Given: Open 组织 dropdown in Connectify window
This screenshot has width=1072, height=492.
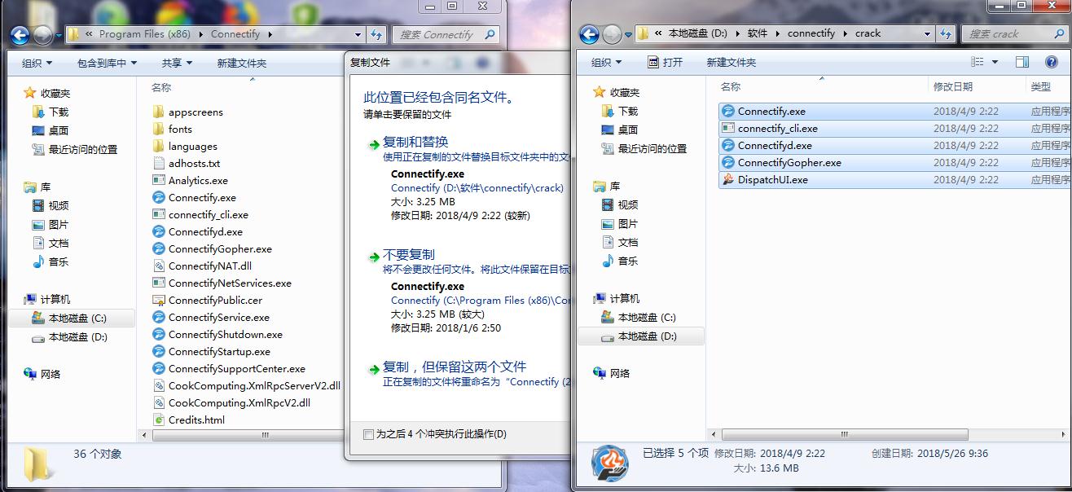Looking at the screenshot, I should pyautogui.click(x=37, y=63).
